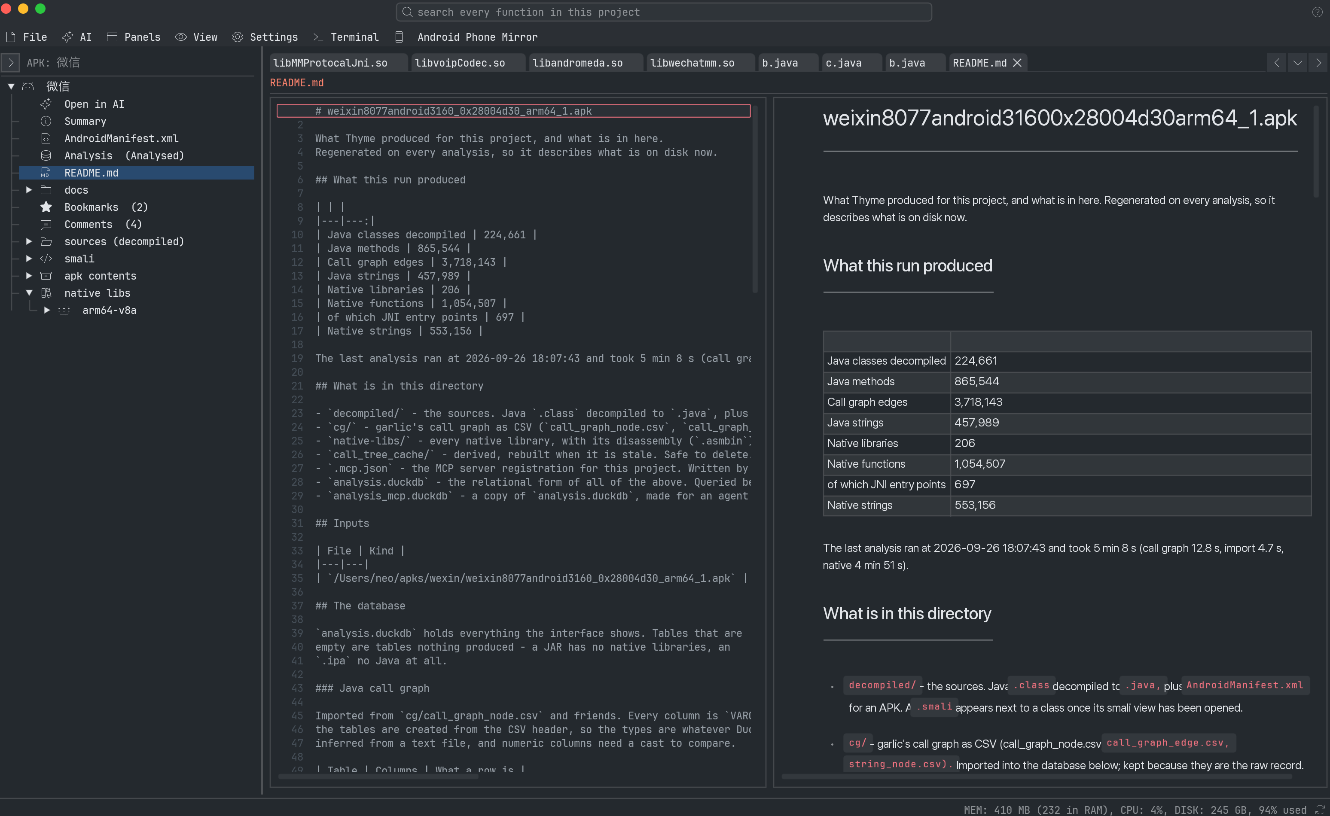
Task: Open the Settings menu
Action: pos(265,37)
